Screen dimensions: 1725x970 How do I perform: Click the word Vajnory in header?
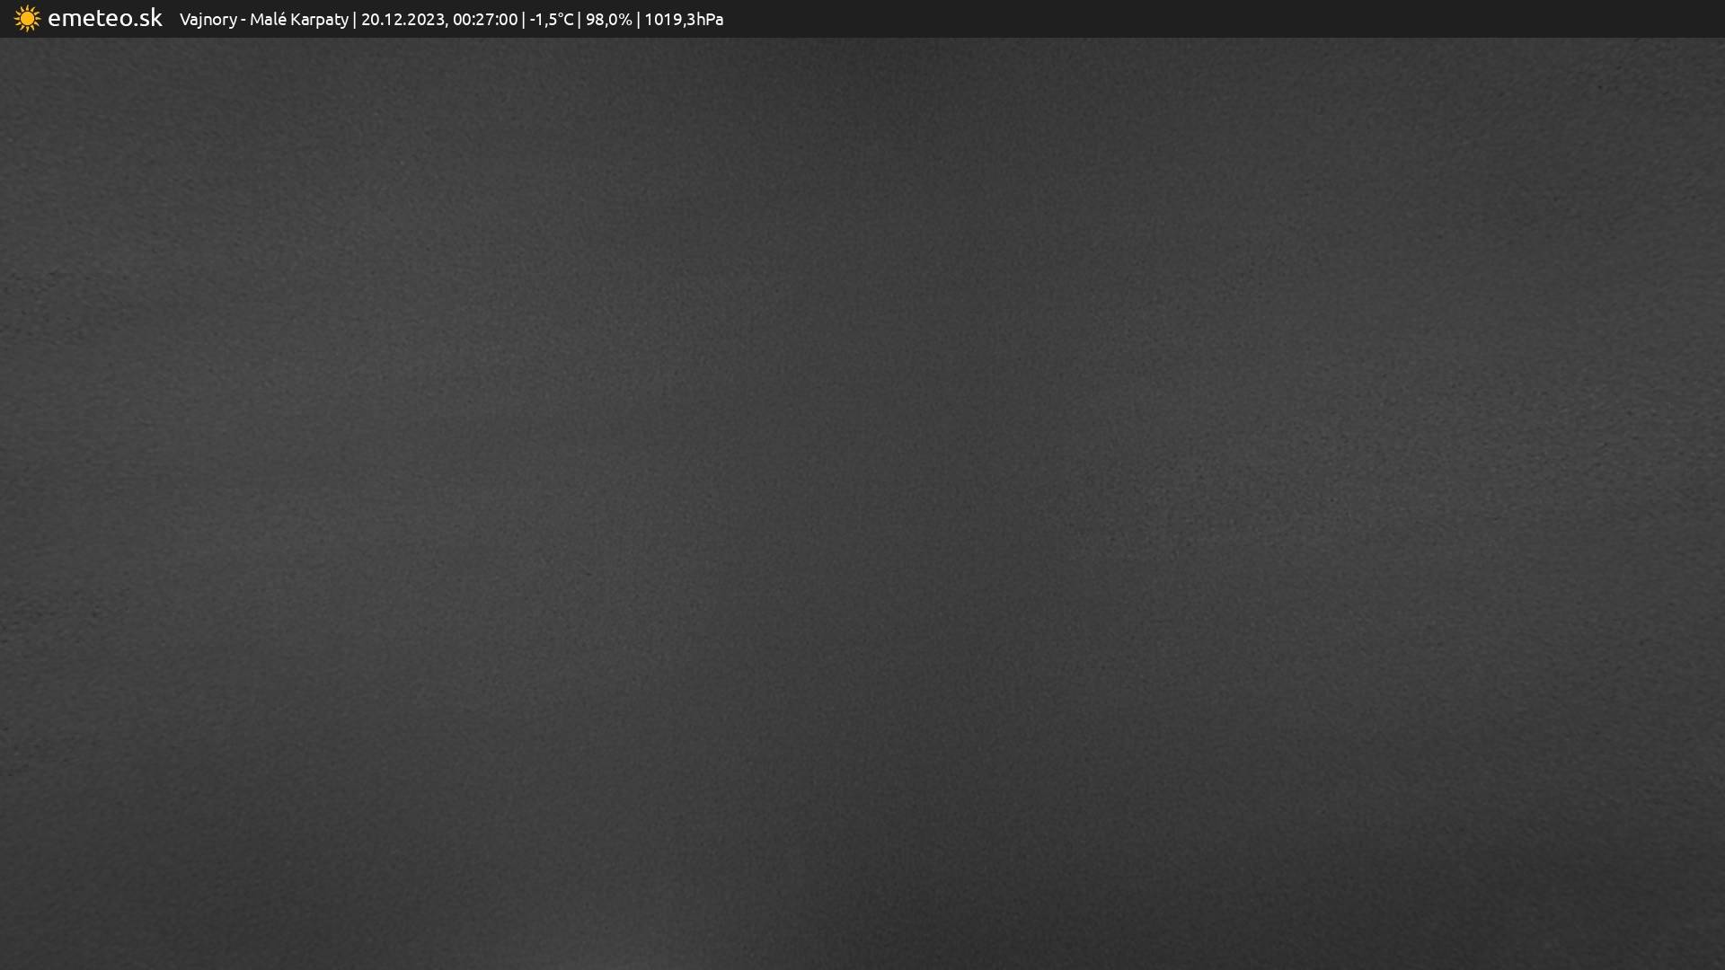[x=208, y=20]
